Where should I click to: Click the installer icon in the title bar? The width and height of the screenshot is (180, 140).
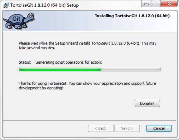pyautogui.click(x=6, y=5)
